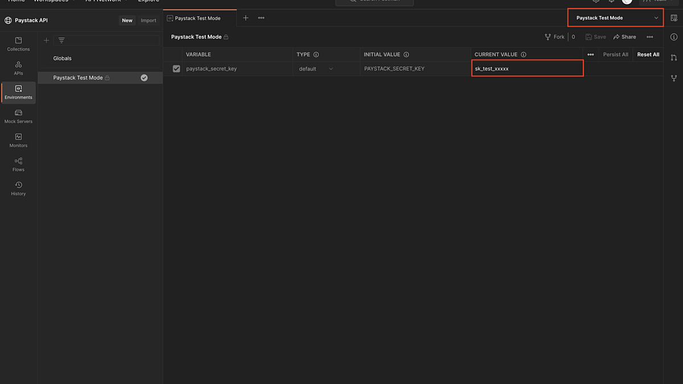Open the Paystack Test Mode environment selector
The height and width of the screenshot is (384, 683).
tap(616, 18)
